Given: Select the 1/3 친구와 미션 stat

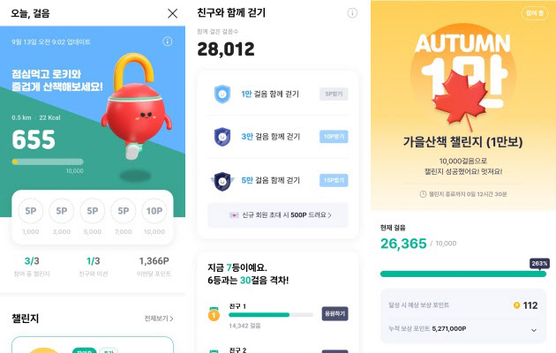Looking at the screenshot, I should 94,267.
